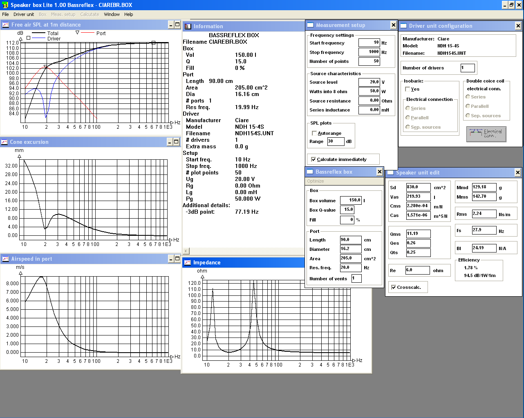Viewport: 524px width, 418px height.
Task: Uncheck Calculate immediately option
Action: point(314,159)
